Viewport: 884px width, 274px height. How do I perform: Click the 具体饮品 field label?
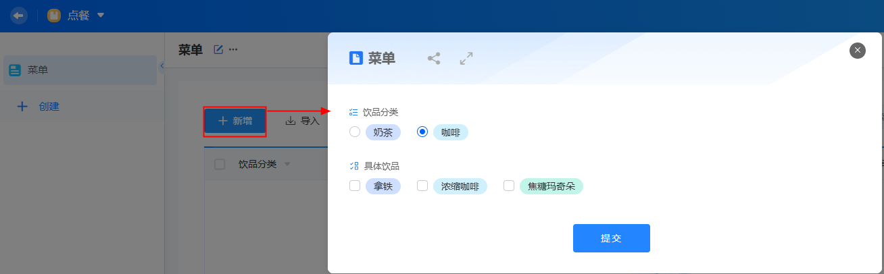380,165
